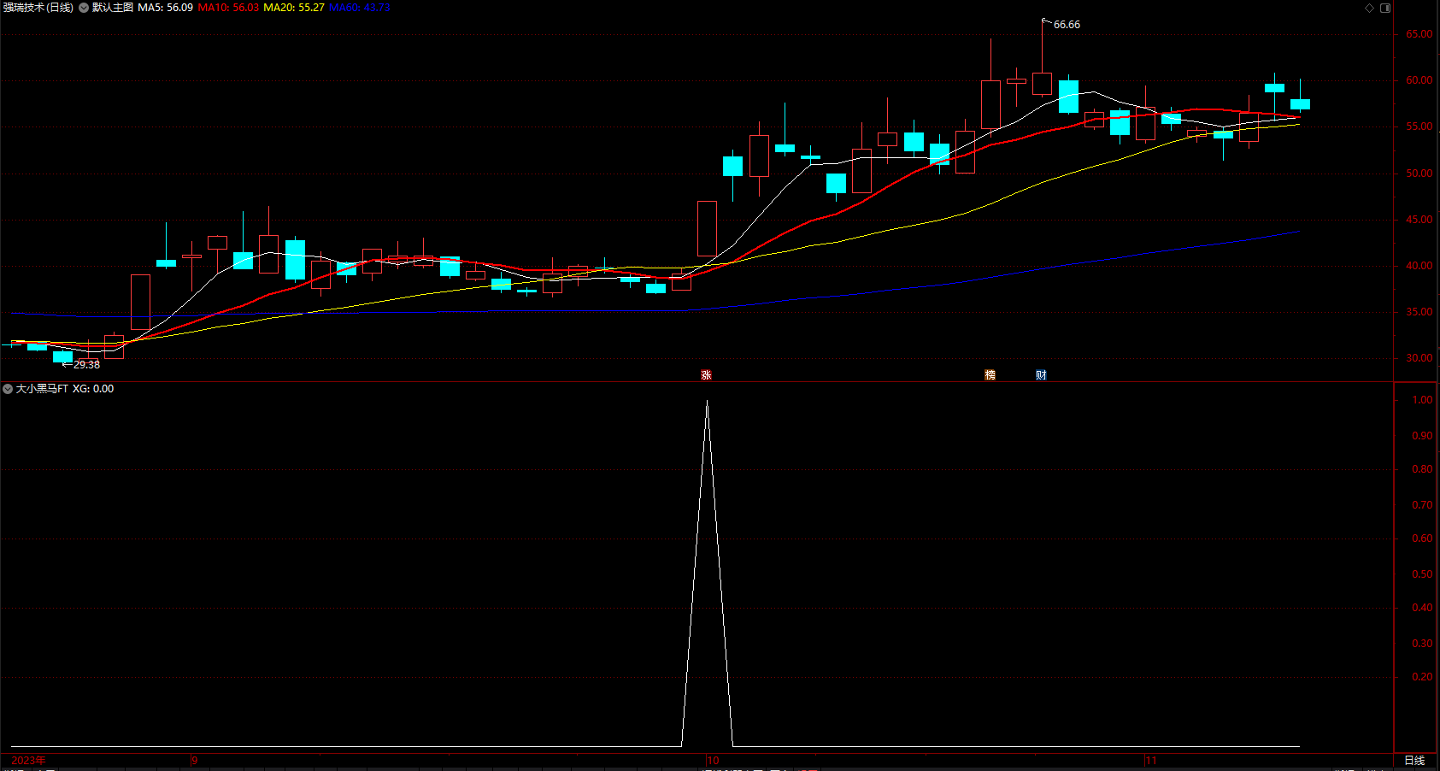Click the 35.00 price axis label
The image size is (1440, 771).
[x=1419, y=312]
